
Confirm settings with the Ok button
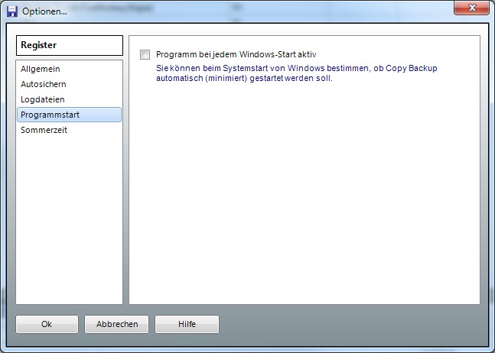point(47,324)
